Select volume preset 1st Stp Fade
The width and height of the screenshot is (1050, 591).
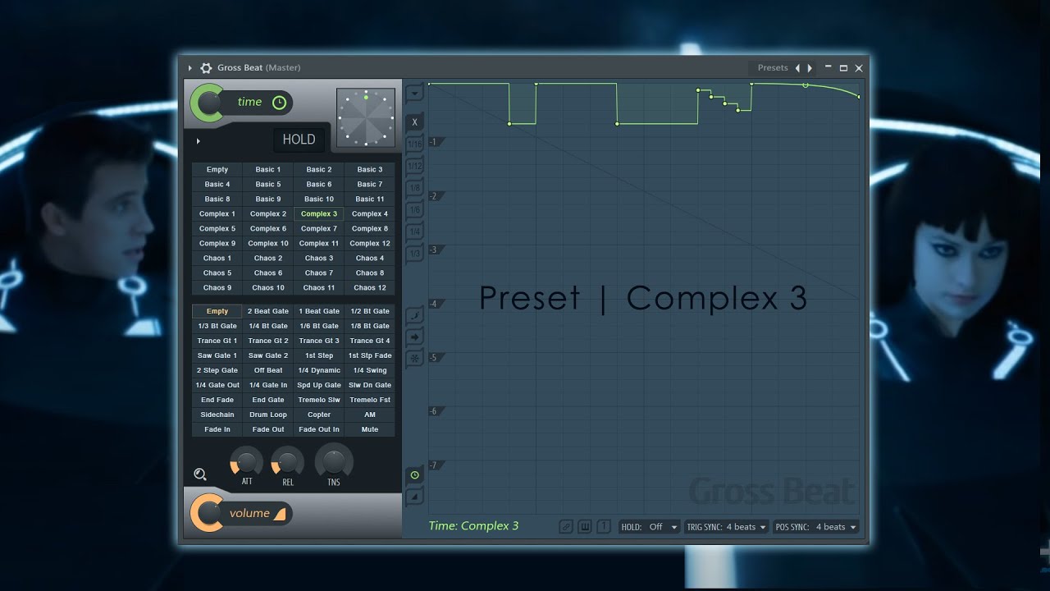pos(370,356)
